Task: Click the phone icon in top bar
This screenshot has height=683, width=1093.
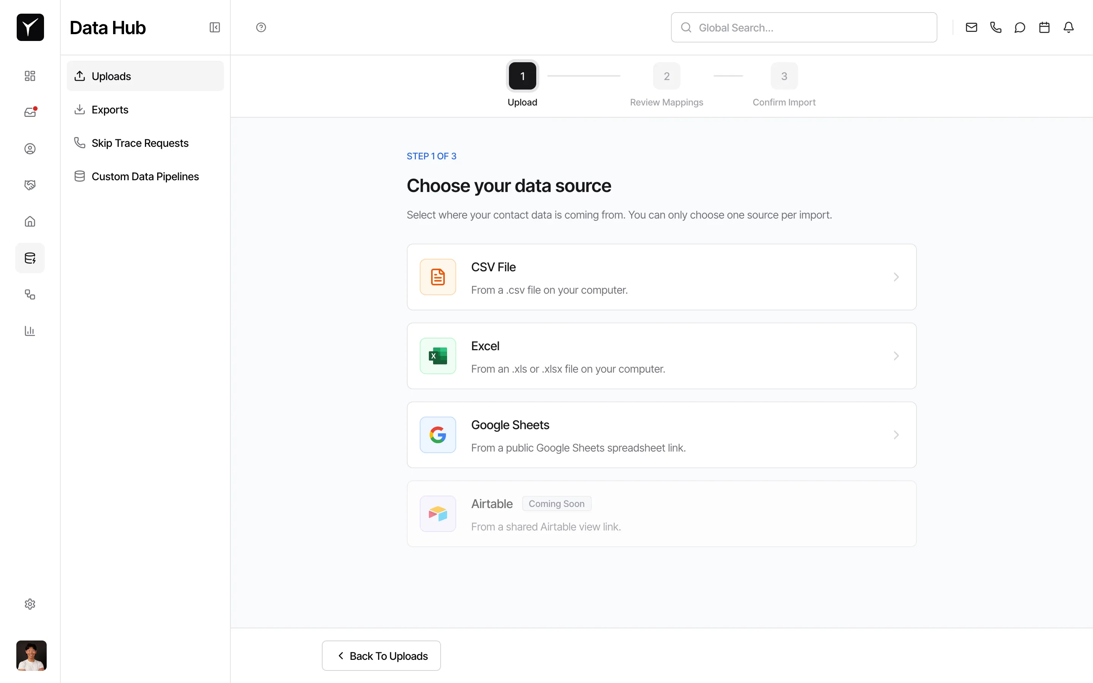Action: coord(995,28)
